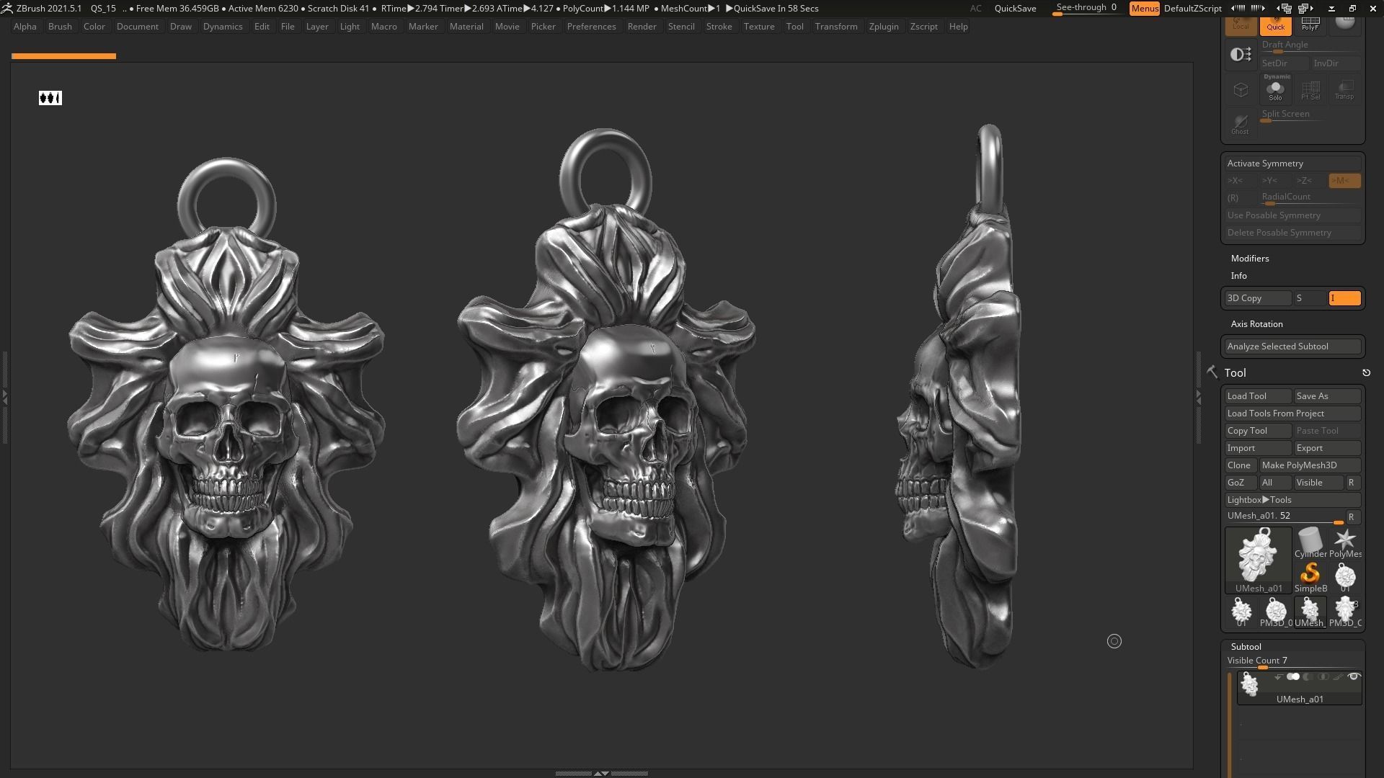Adjust the See-through slider
The width and height of the screenshot is (1384, 778).
[x=1086, y=8]
